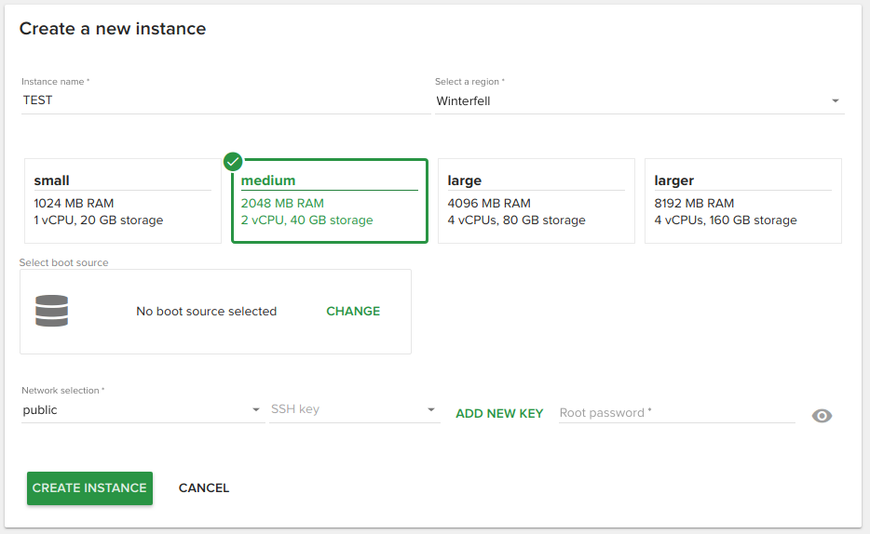Open the Network selection dropdown arrow
The image size is (870, 534).
(256, 410)
